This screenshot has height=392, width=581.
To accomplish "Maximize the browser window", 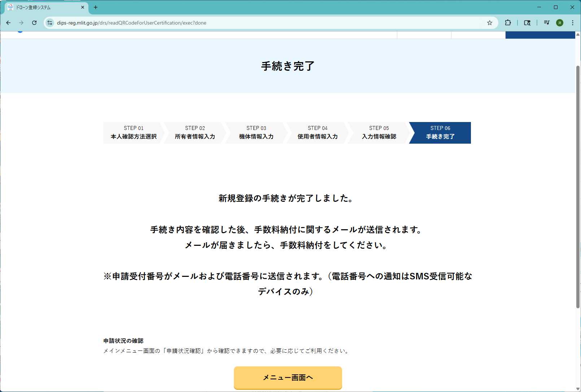I will point(556,7).
